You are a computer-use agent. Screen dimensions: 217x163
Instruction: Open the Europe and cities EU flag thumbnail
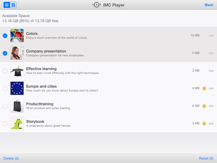17,88
